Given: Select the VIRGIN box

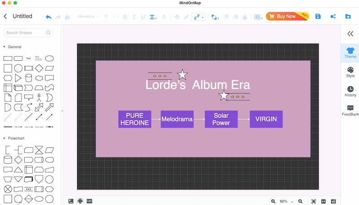Looking at the screenshot, I should [266, 119].
